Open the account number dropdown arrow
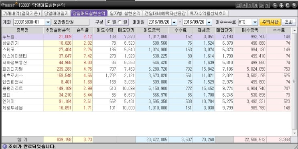The image size is (298, 149). [48, 22]
